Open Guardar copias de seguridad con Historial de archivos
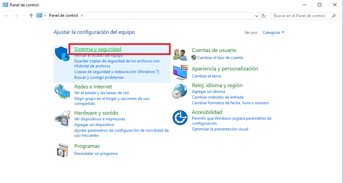Viewport: 343px width, 183px height. [117, 63]
